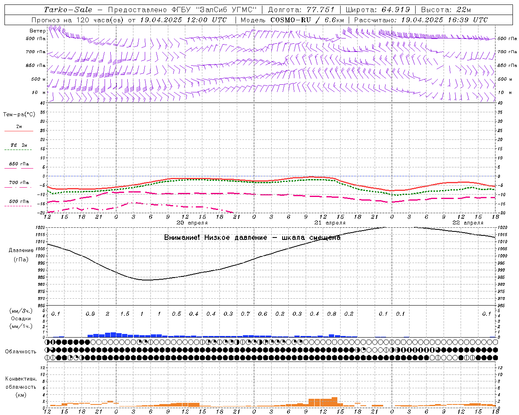This screenshot has width=519, height=415.
Task: Click the Модель COSMO-RU / 6.6км label
Action: tap(292, 20)
